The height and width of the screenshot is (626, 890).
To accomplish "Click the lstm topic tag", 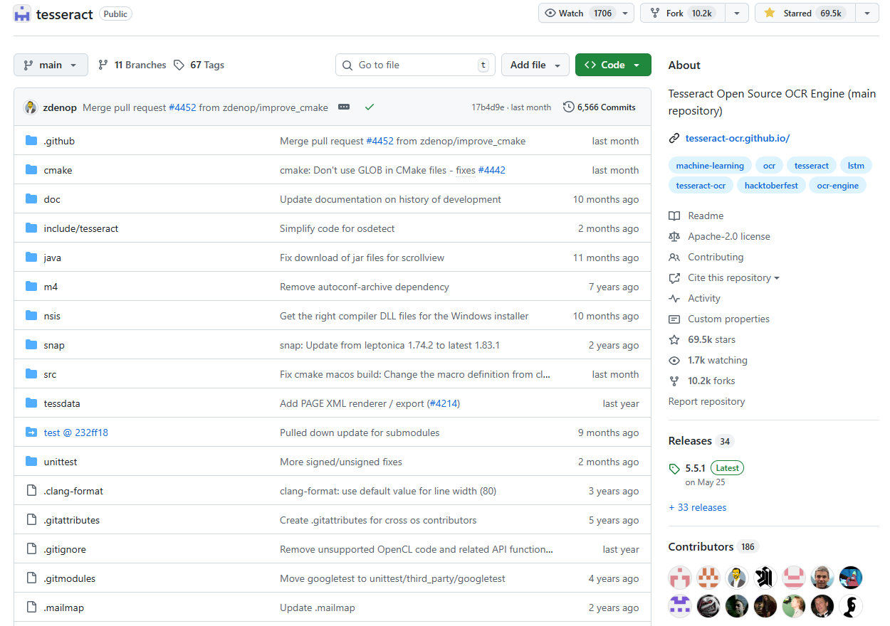I will 856,165.
